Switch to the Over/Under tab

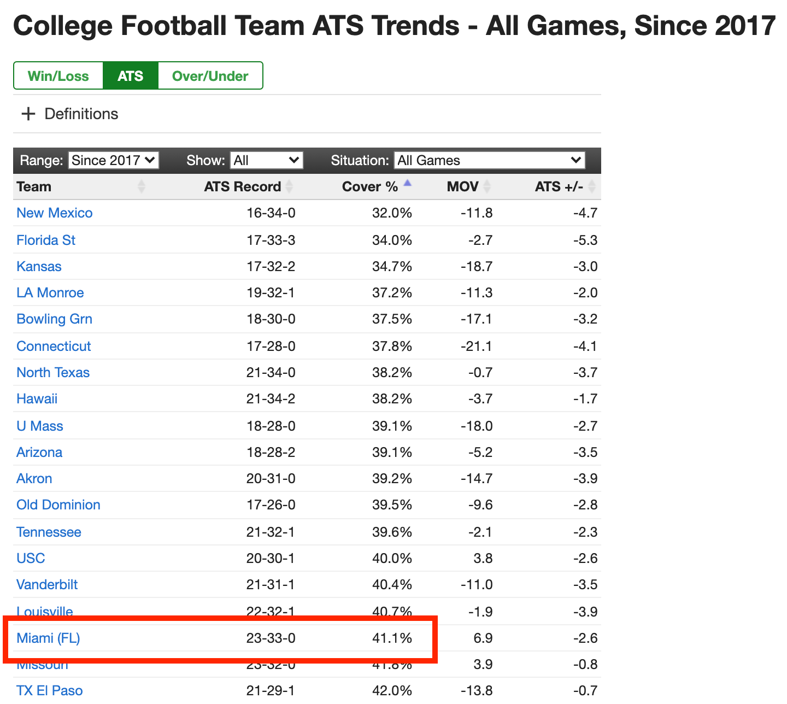click(210, 75)
